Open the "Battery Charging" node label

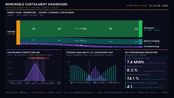[x=151, y=41]
